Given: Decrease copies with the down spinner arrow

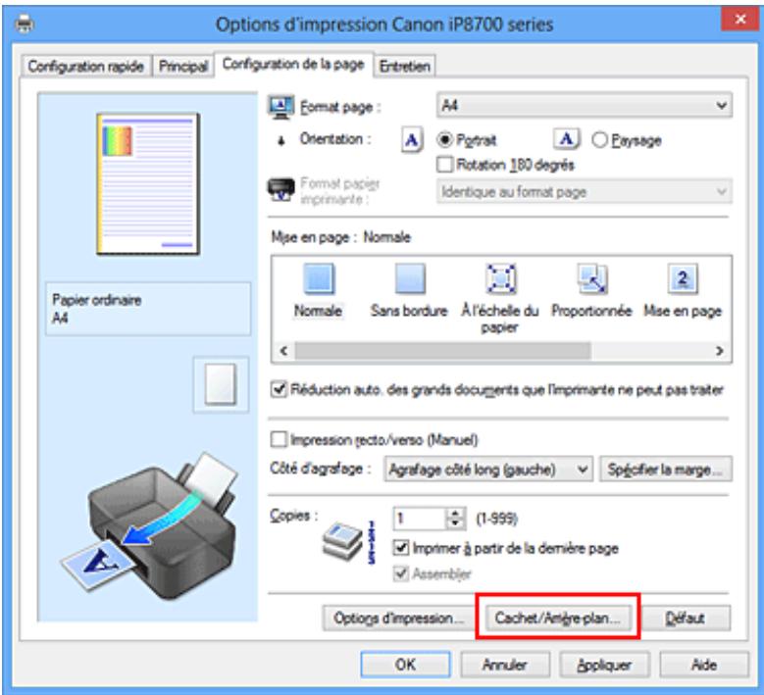Looking at the screenshot, I should (456, 523).
